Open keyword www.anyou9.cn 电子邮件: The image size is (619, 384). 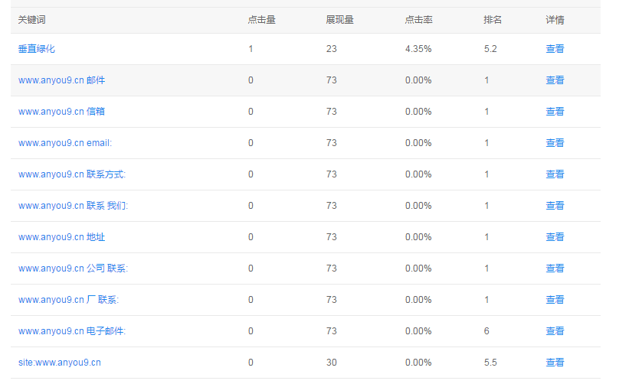(x=72, y=331)
